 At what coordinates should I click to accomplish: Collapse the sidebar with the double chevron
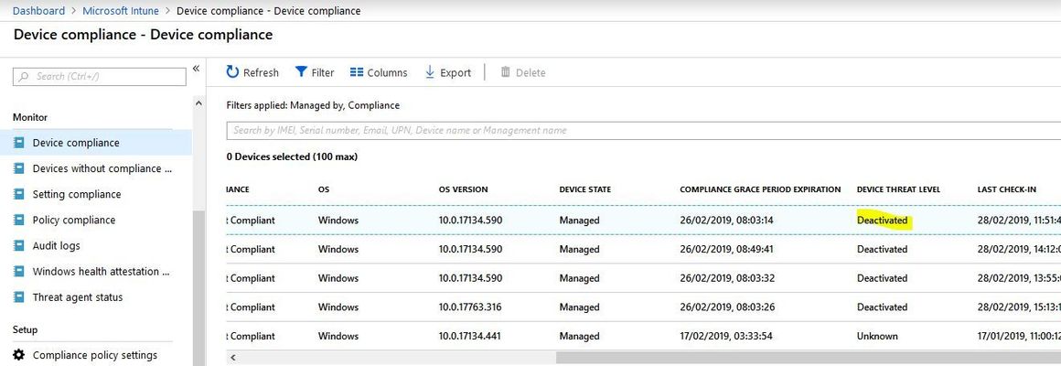(197, 69)
